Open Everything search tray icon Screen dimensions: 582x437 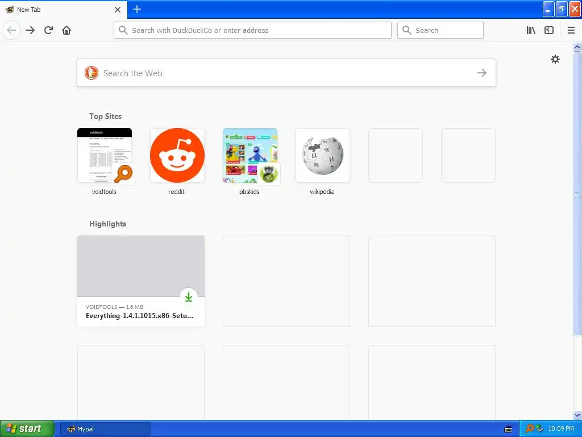(530, 428)
